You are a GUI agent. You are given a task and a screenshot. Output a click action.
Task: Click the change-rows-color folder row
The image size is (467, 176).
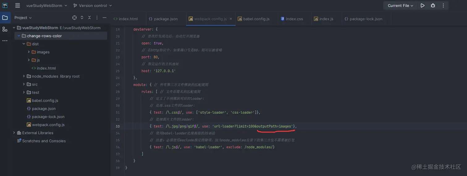click(61, 36)
